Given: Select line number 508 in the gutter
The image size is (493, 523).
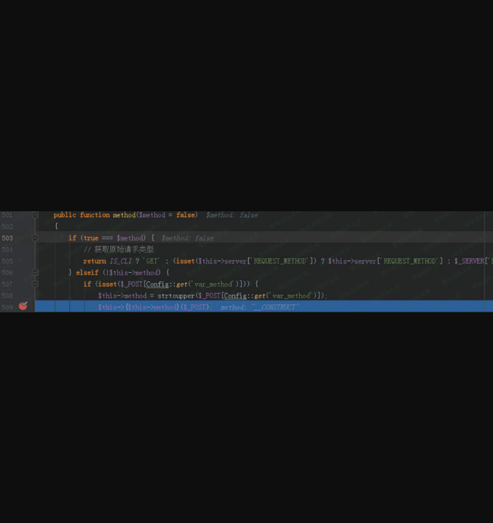Looking at the screenshot, I should [7, 296].
